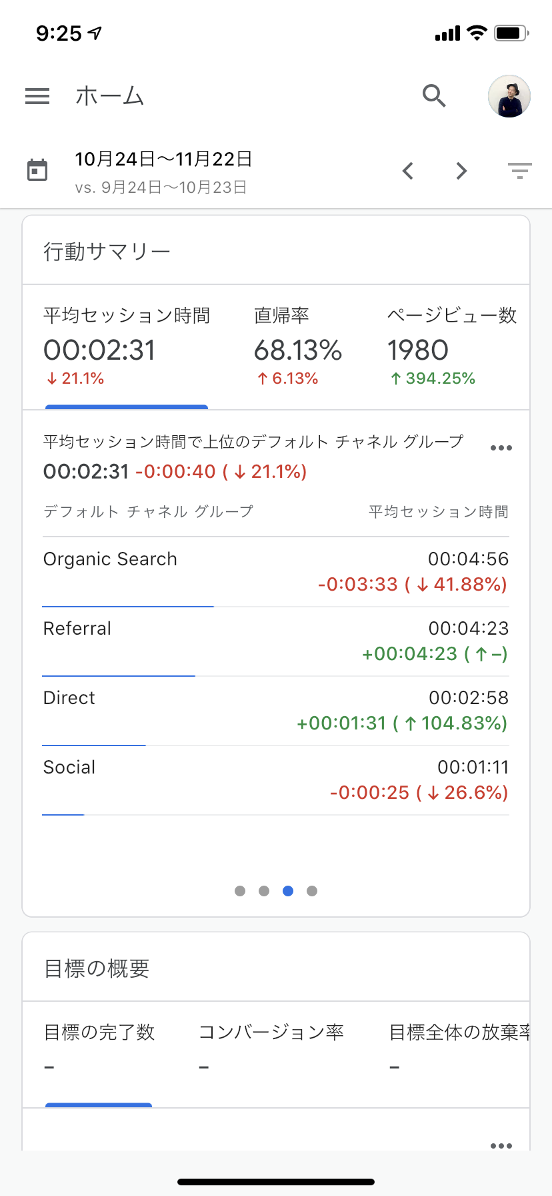Select the ページビュー数 metric tab
The image size is (552, 1196).
[x=451, y=347]
